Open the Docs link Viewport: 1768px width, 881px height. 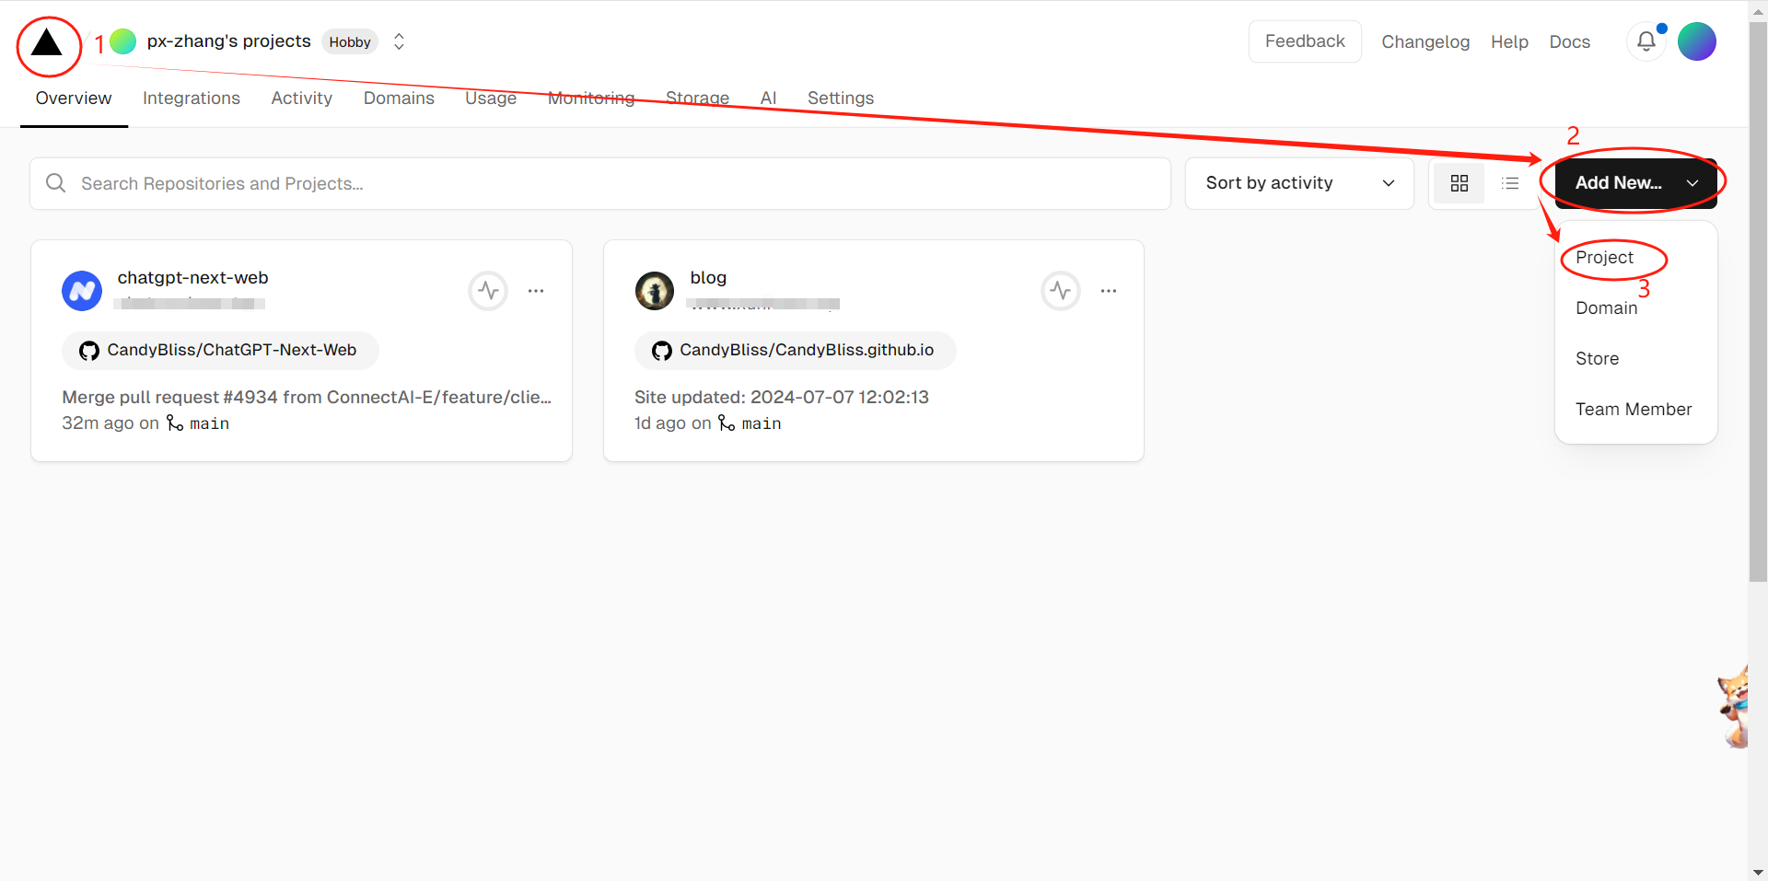click(1569, 42)
